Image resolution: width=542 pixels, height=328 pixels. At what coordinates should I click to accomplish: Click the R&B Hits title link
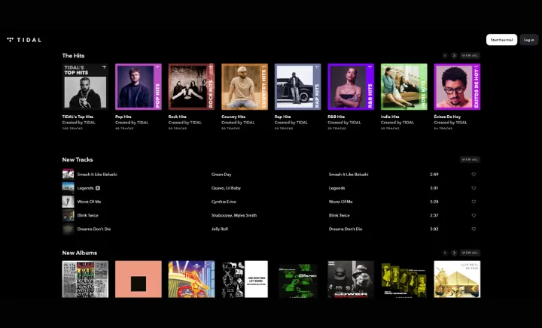[x=336, y=117]
